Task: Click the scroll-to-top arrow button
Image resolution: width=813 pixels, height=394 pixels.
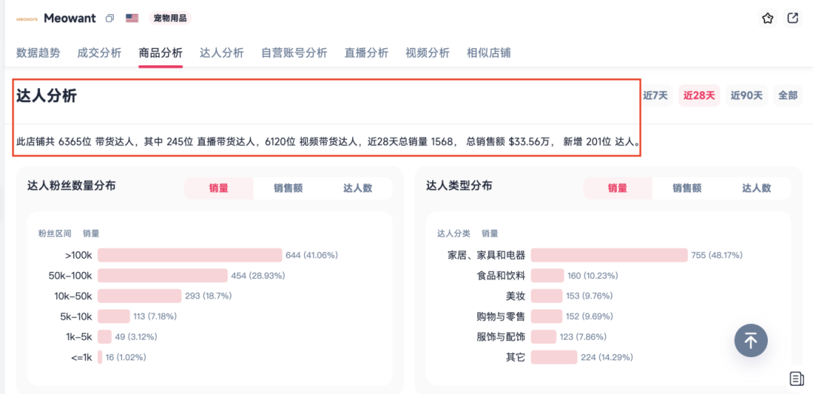Action: click(751, 340)
